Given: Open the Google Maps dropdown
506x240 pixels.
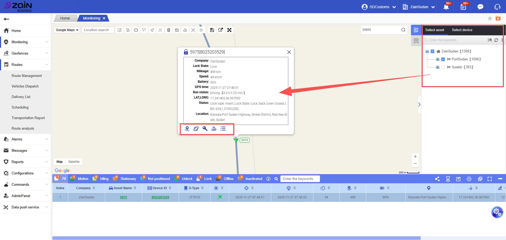Looking at the screenshot, I should (x=67, y=30).
